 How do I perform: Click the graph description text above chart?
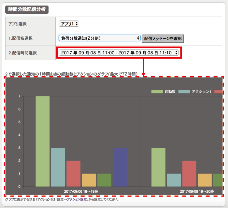[71, 74]
